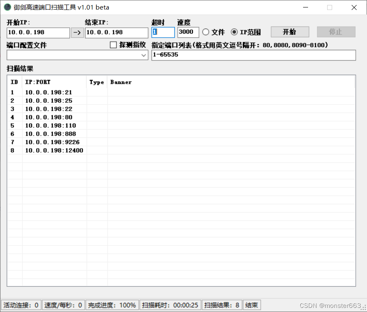Select result row 10.0.0.198:25
The height and width of the screenshot is (312, 367).
point(181,100)
